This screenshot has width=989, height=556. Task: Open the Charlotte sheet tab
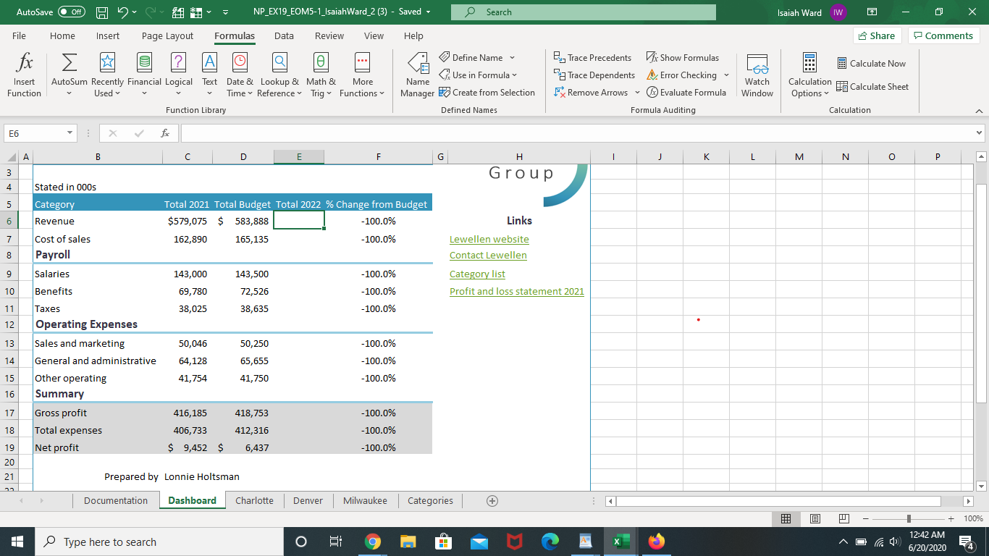click(x=254, y=500)
